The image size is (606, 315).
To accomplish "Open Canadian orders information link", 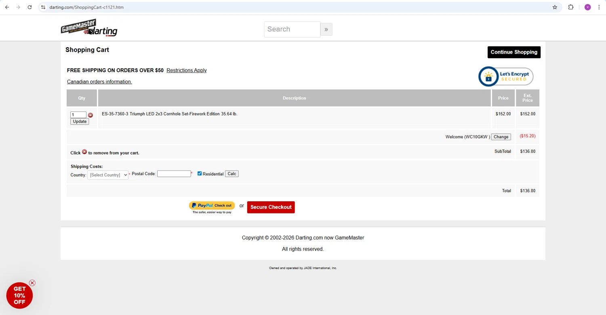I will tap(99, 81).
